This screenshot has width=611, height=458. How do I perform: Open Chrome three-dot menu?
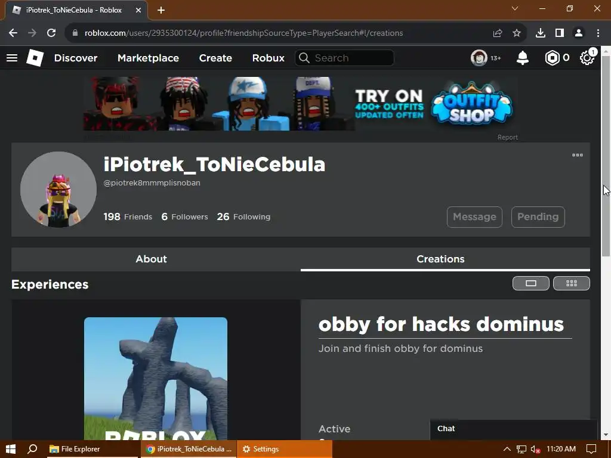[x=598, y=33]
